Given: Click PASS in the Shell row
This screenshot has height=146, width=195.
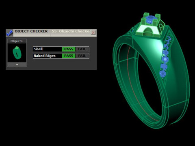Looking at the screenshot, I should click(69, 49).
